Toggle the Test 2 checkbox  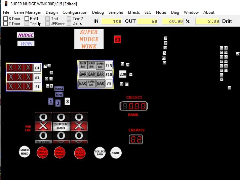pos(69,19)
